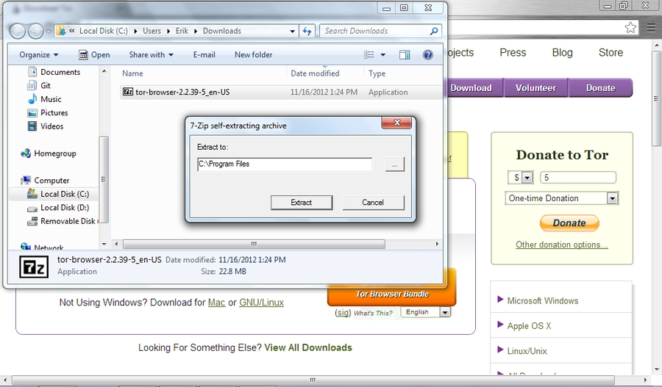The image size is (662, 387).
Task: Click the Cancel button in 7-Zip dialog
Action: 373,203
